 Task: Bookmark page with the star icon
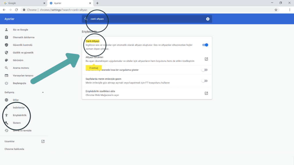[x=276, y=10]
